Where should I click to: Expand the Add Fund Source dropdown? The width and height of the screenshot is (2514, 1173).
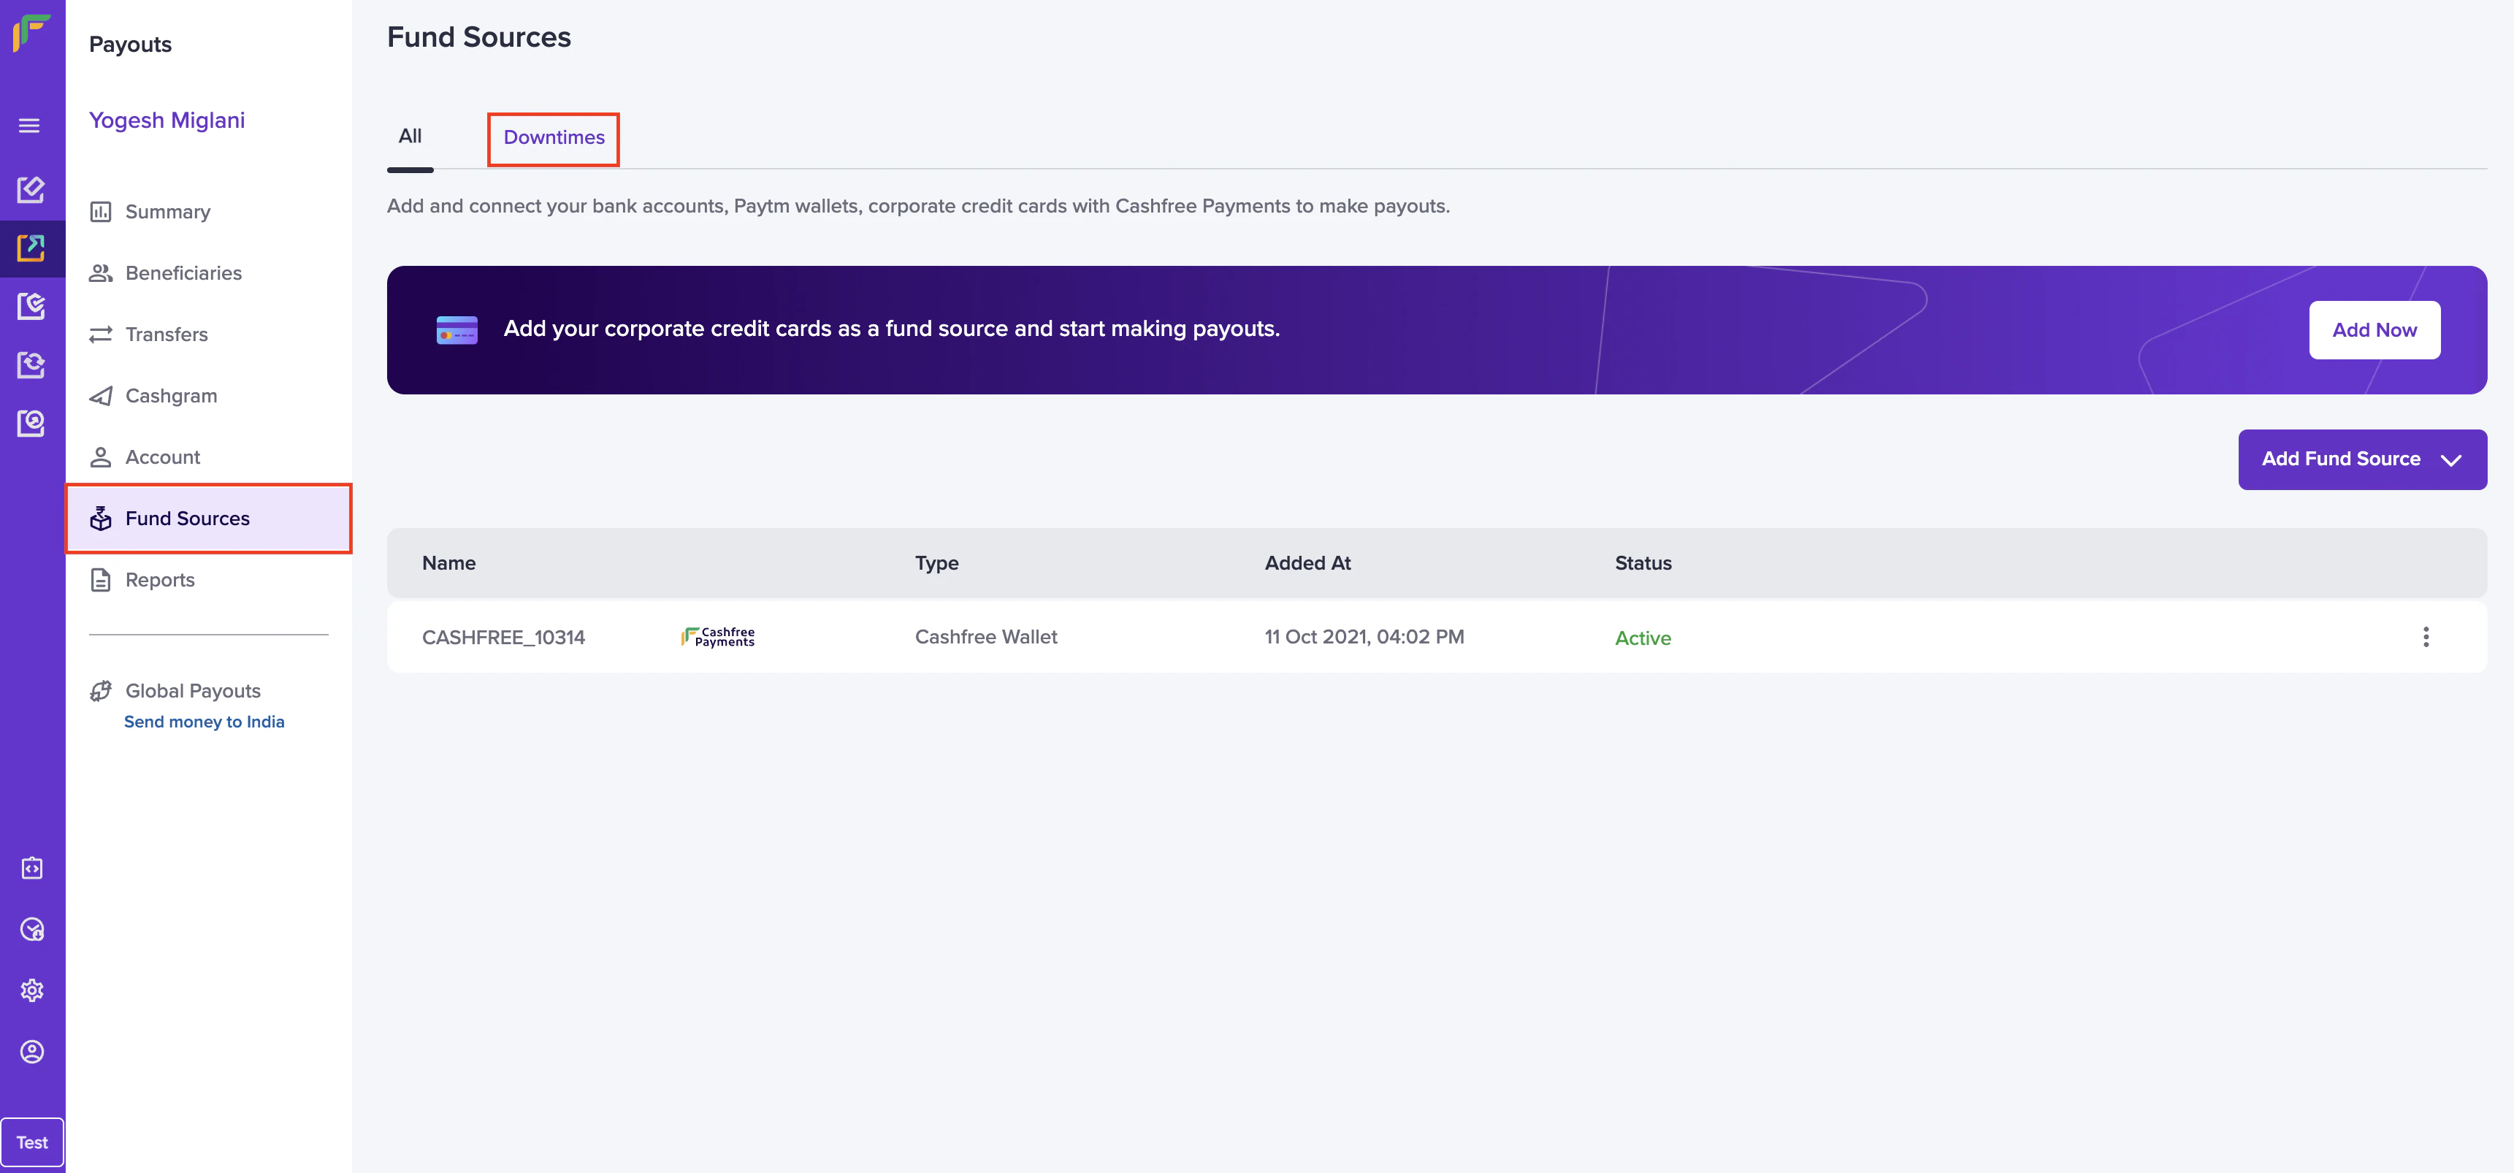(2362, 459)
